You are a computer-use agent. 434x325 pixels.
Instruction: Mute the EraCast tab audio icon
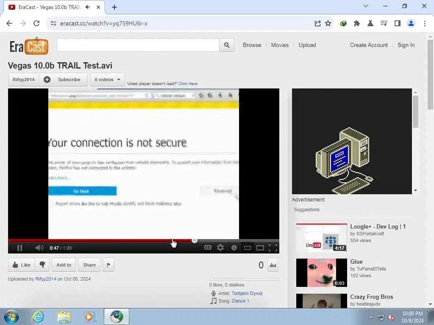(x=87, y=7)
